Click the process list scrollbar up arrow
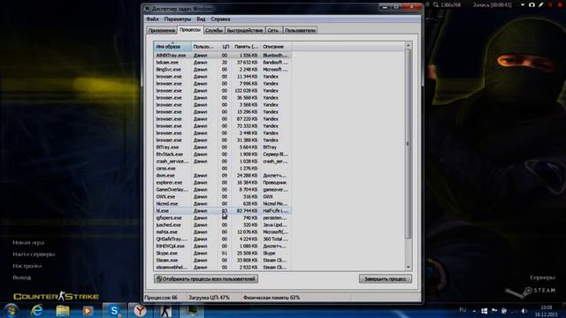This screenshot has height=318, width=566. point(409,45)
